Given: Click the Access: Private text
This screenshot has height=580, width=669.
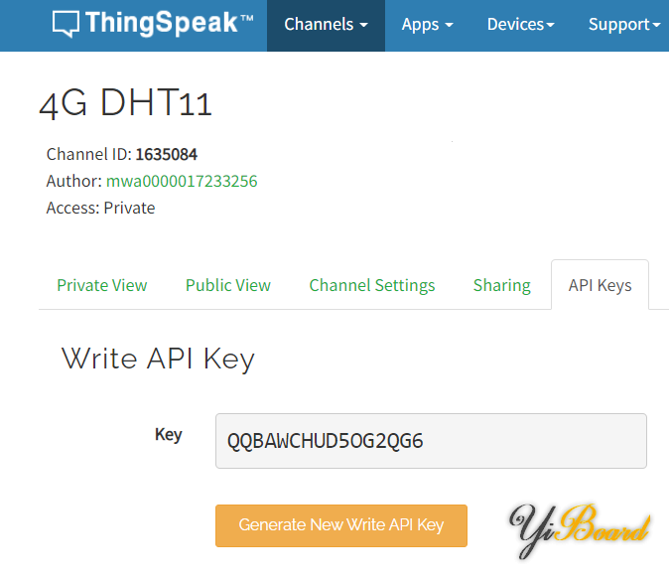Looking at the screenshot, I should 100,208.
